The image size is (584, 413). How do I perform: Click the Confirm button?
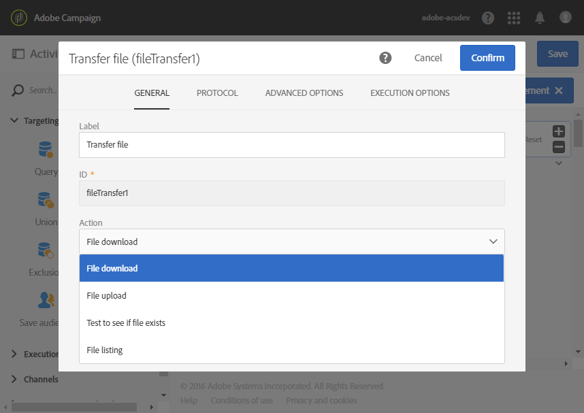pyautogui.click(x=487, y=58)
